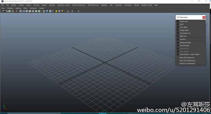Toggle the Film Gate icon
The image size is (211, 114).
click(24, 11)
